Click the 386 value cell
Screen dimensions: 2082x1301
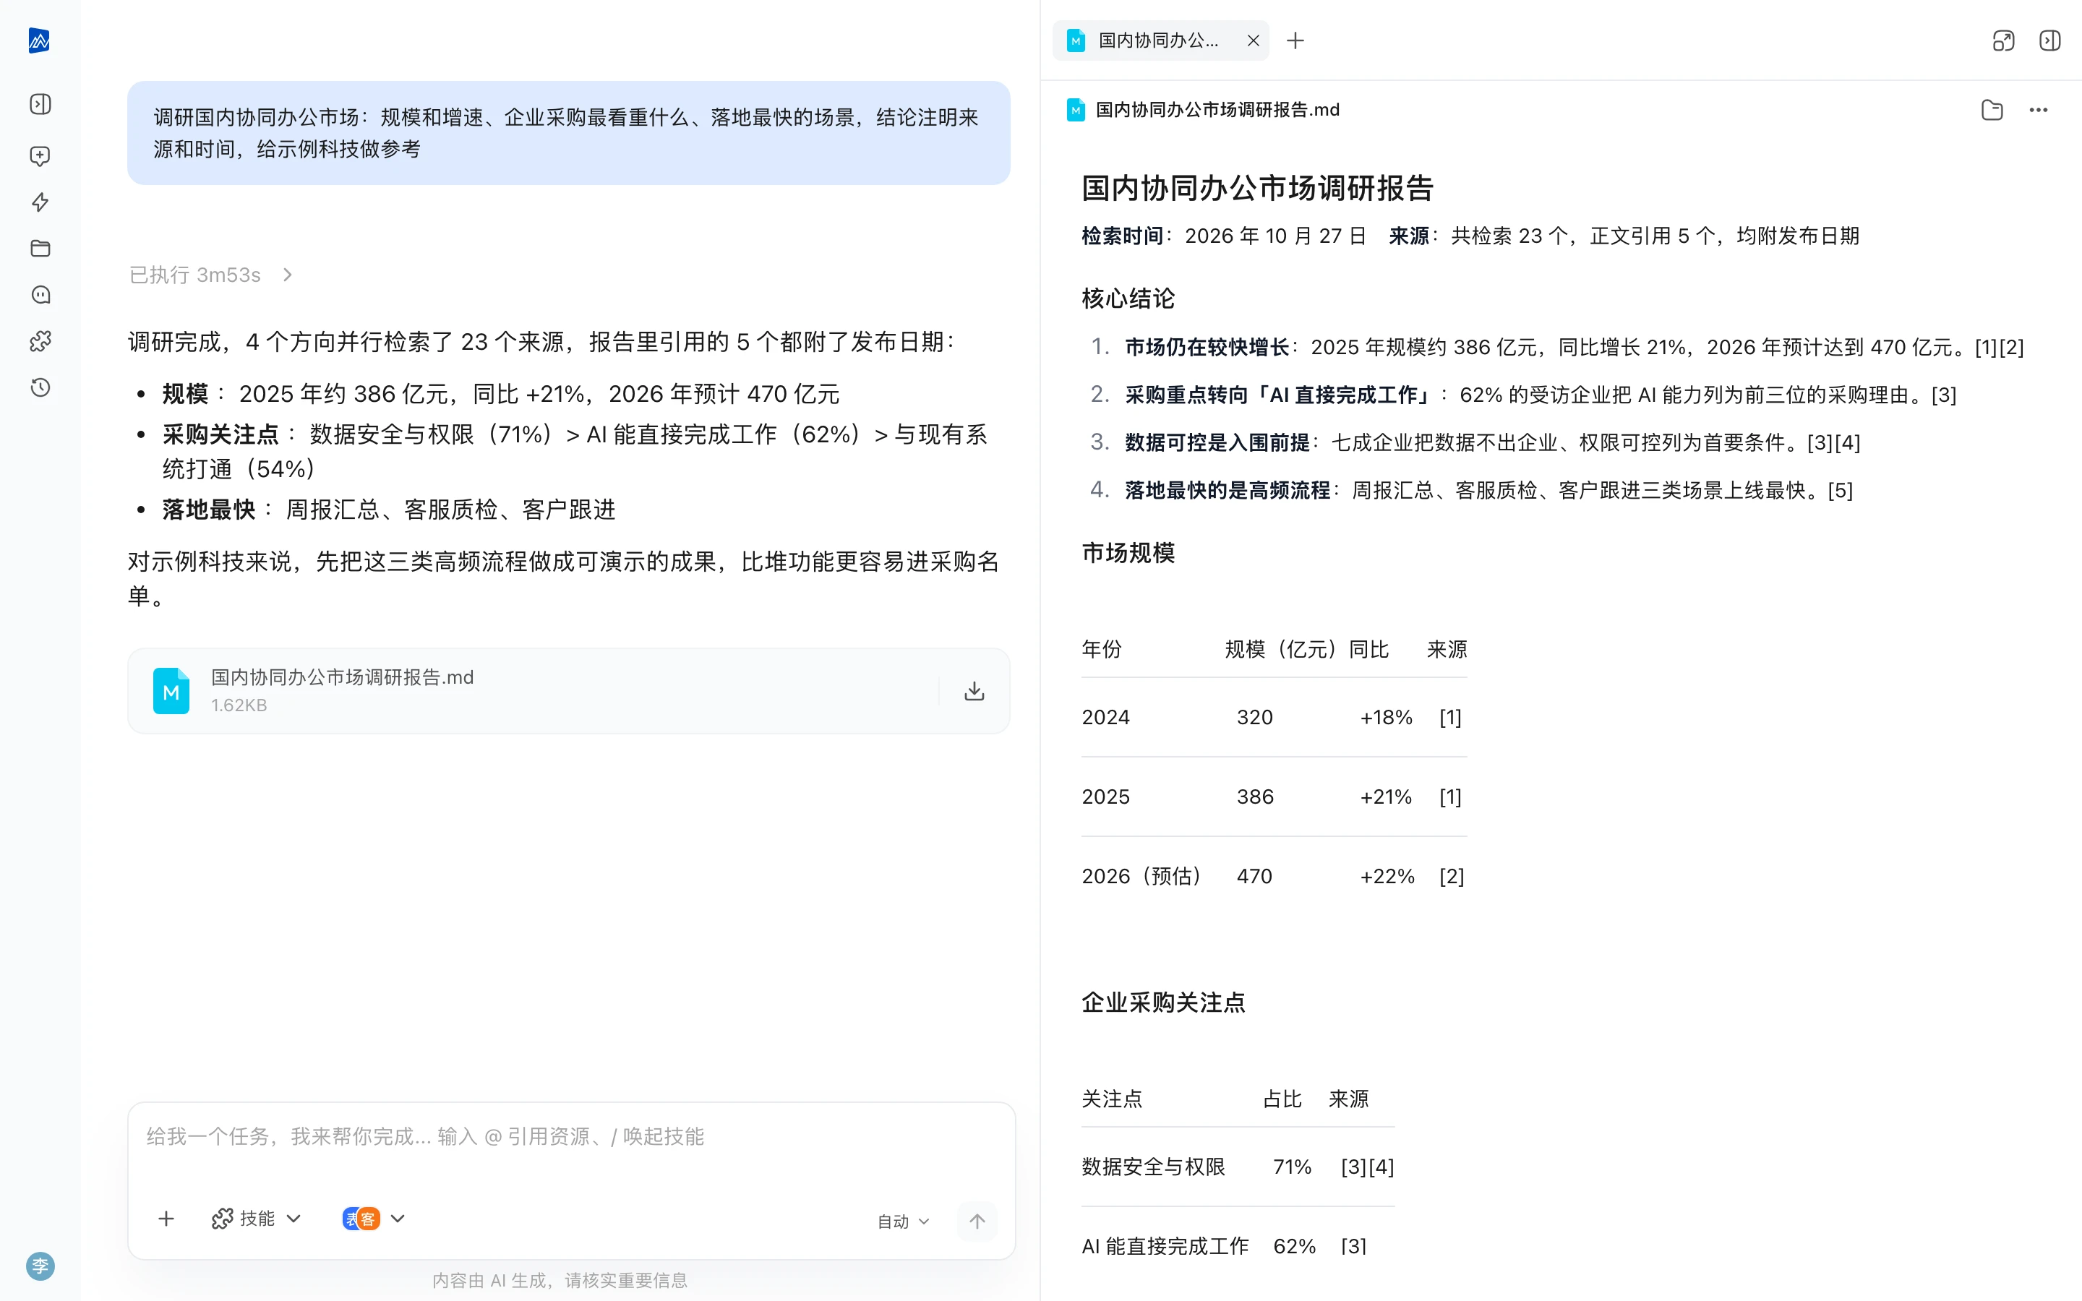(x=1255, y=797)
